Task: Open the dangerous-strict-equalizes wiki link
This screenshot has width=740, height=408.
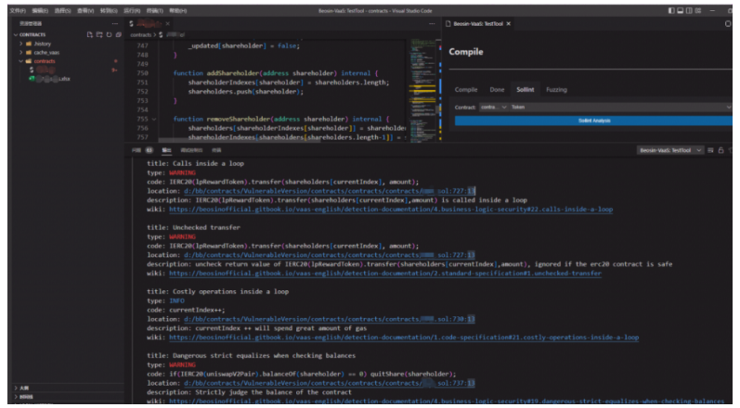Action: [x=447, y=402]
